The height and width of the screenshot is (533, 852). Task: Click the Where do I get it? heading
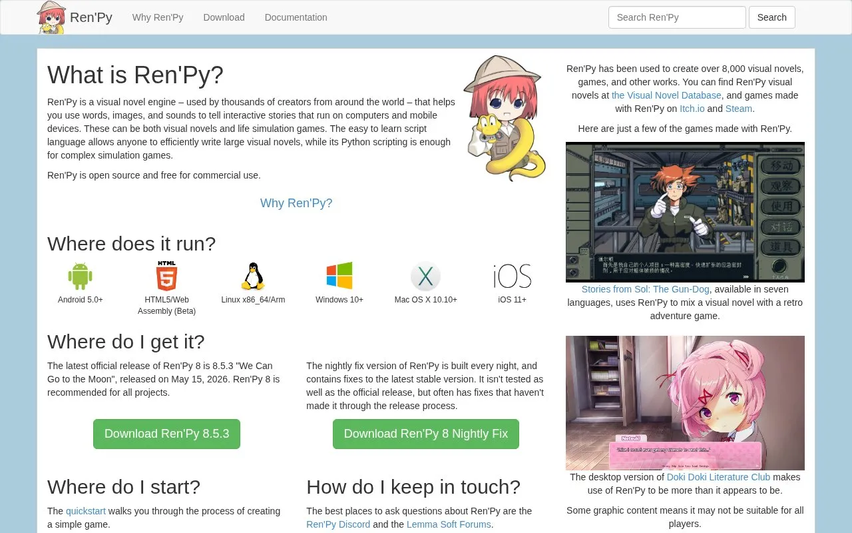(x=126, y=342)
